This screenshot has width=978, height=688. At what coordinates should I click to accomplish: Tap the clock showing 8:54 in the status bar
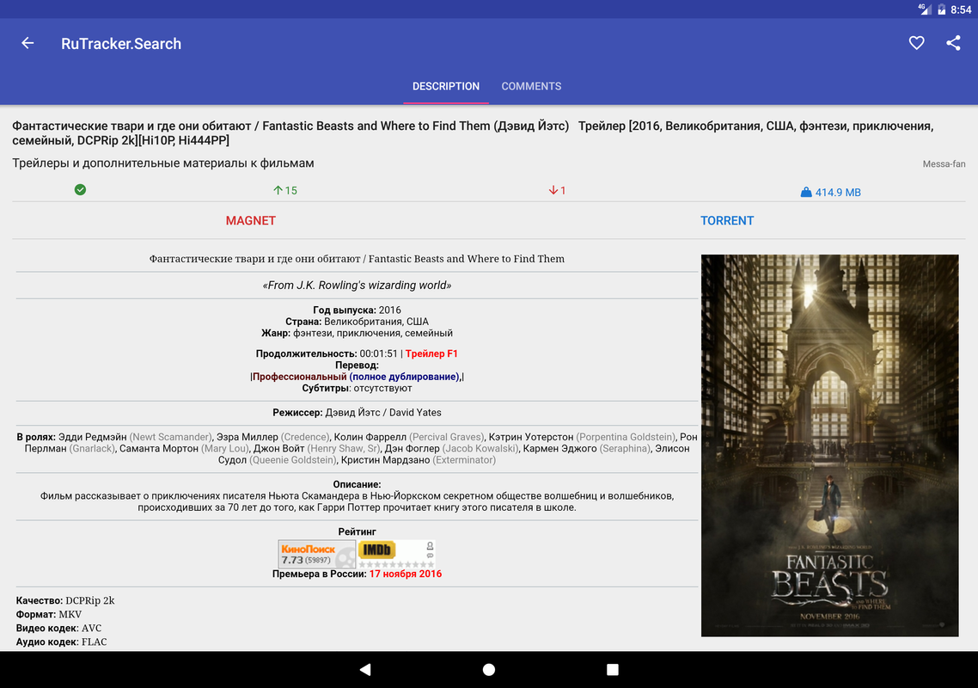pyautogui.click(x=961, y=9)
